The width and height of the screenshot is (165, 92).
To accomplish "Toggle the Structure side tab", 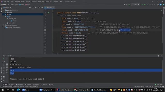I will click(x=1, y=71).
